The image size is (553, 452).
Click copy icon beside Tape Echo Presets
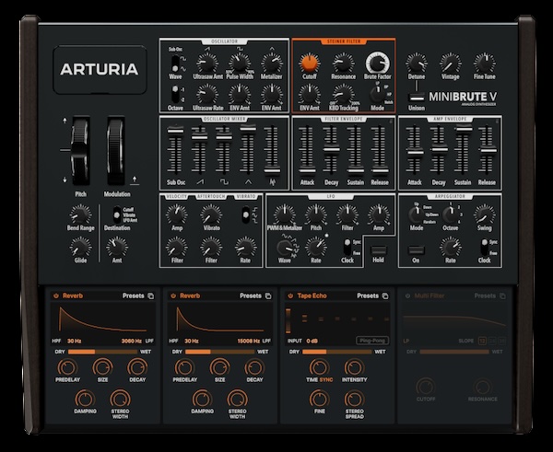(x=385, y=296)
